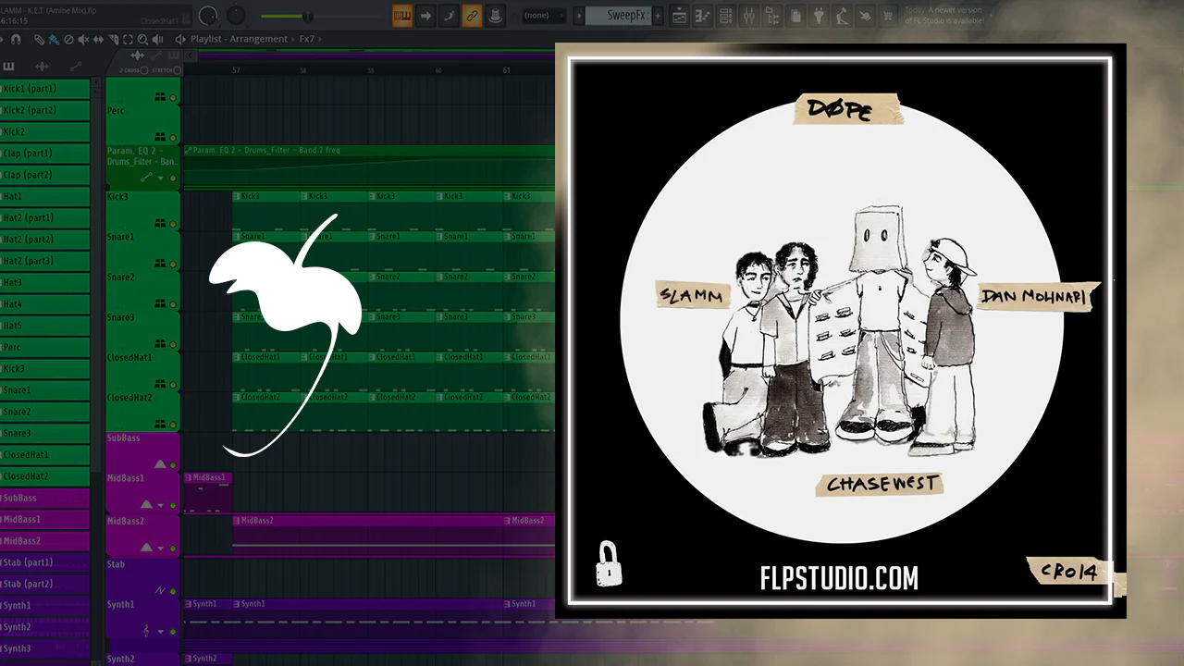Toggle the magnet snap icon
Screen dimensions: 1184x666
tap(16, 40)
